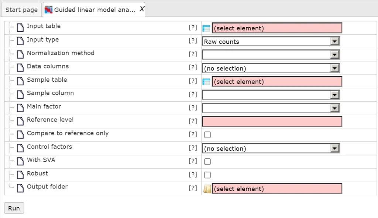Click the folder icon beside Output folder
Viewport: 378px width, 218px height.
pyautogui.click(x=207, y=189)
